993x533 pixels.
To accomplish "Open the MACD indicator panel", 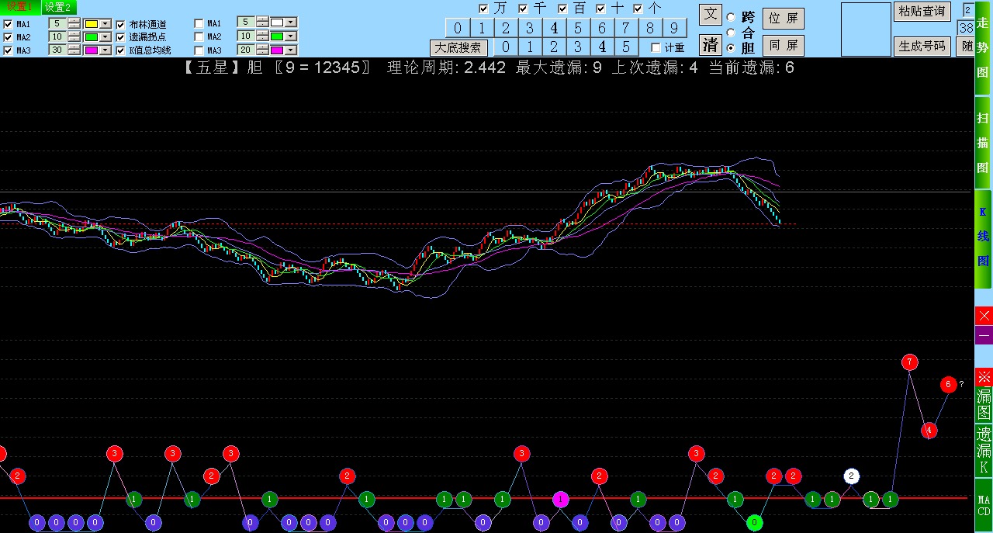I will coord(984,504).
